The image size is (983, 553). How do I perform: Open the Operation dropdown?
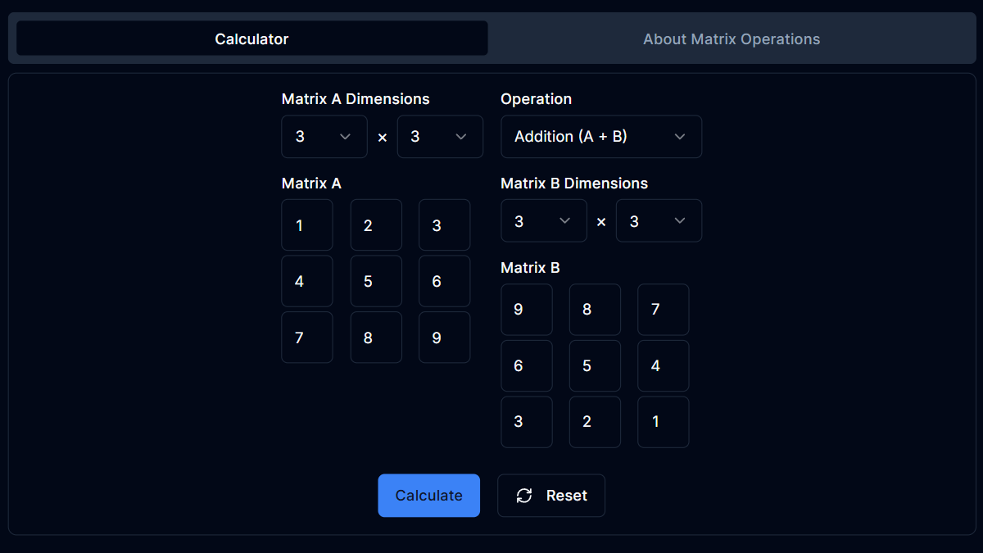[x=601, y=137]
